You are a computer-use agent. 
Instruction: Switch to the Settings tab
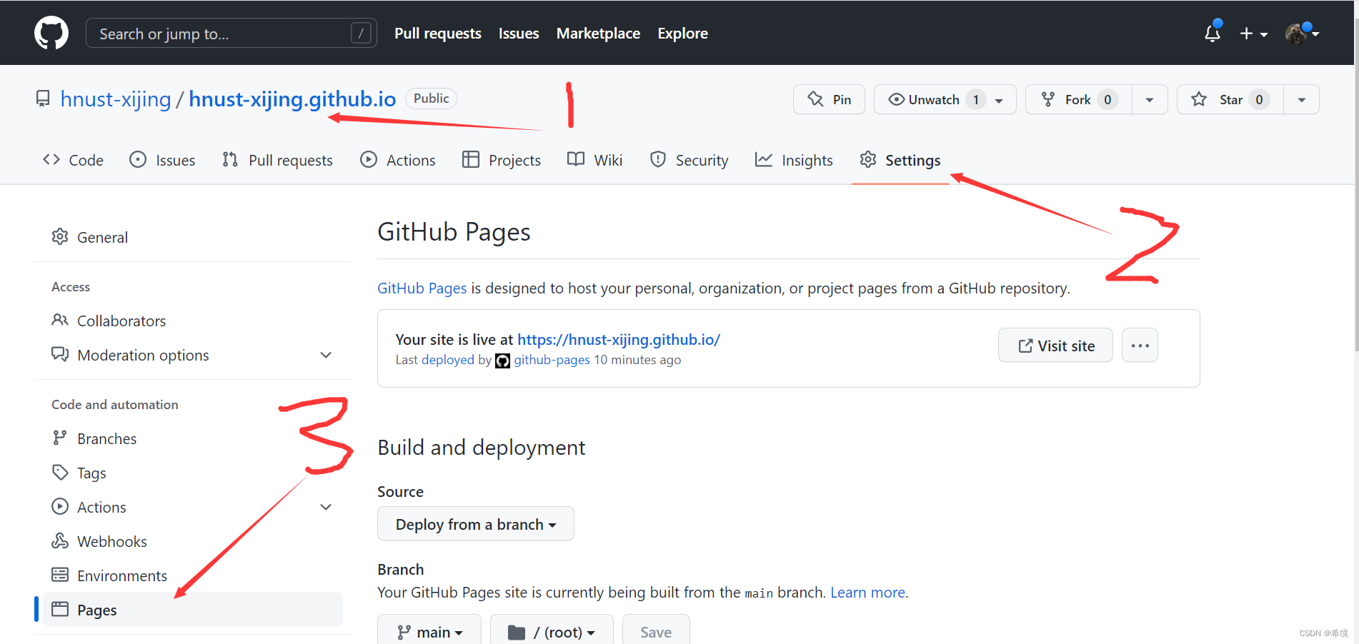click(900, 160)
